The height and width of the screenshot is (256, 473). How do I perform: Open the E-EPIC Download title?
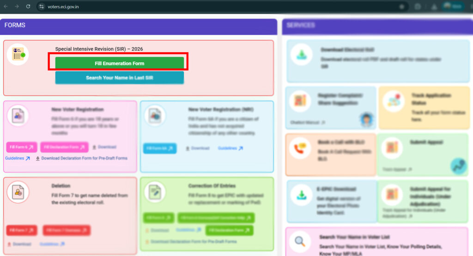click(336, 189)
